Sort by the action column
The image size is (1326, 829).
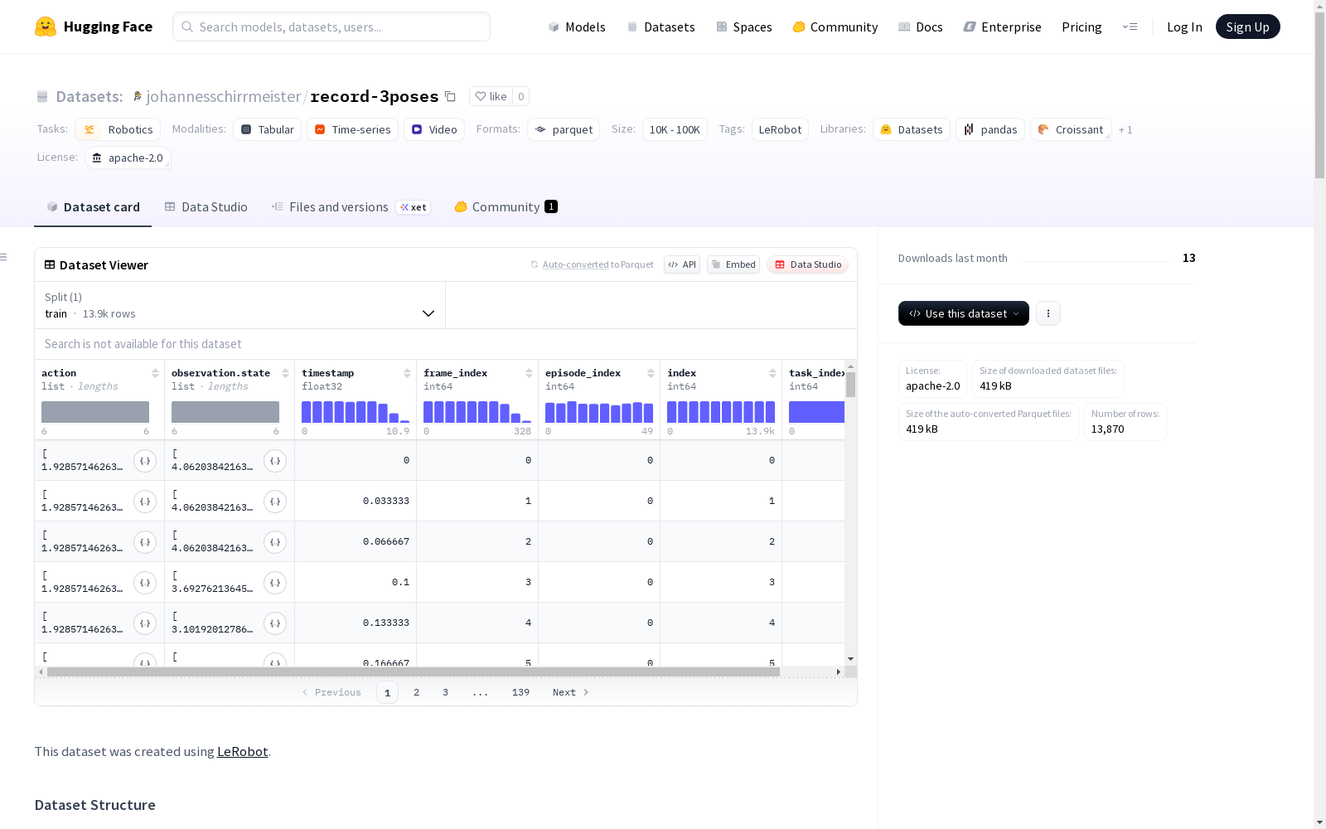point(155,373)
